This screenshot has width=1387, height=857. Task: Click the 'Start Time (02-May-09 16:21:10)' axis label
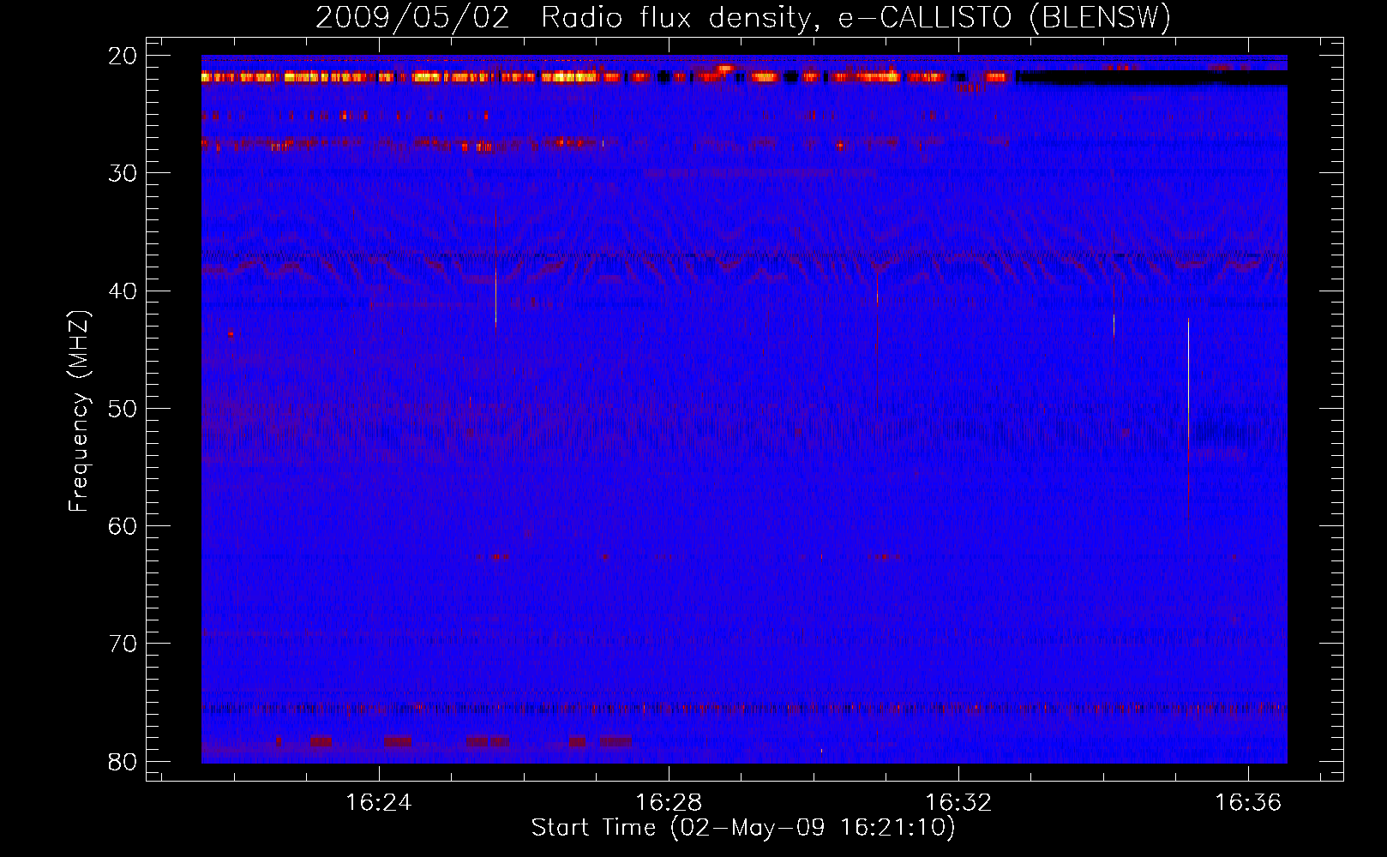tap(743, 828)
